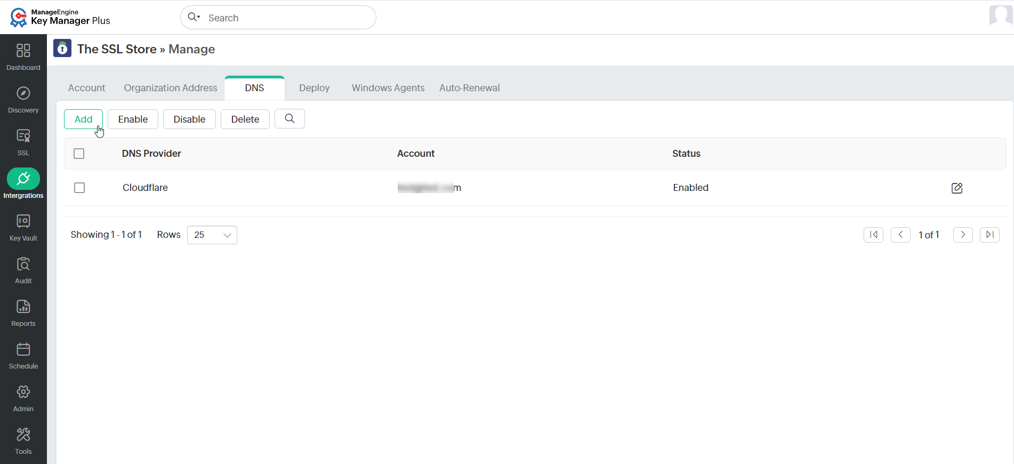Click the magnifier table search button

[x=289, y=119]
